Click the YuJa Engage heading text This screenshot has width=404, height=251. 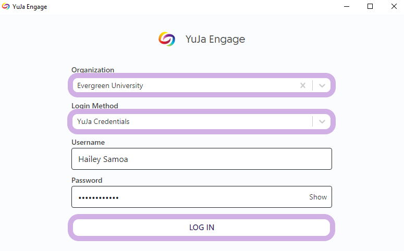click(x=215, y=39)
